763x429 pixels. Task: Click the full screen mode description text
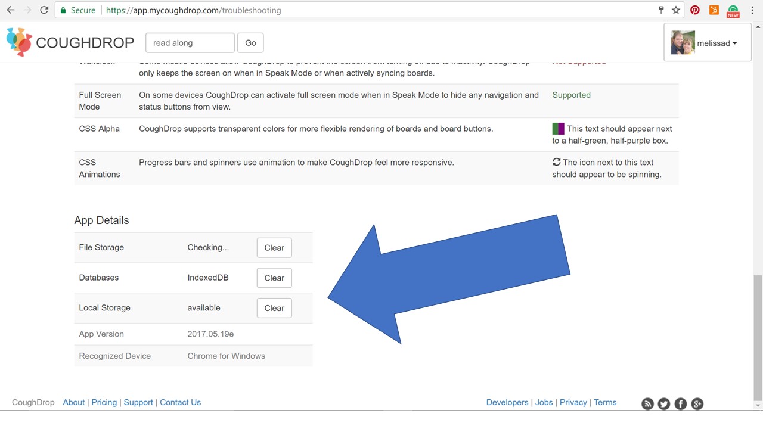tap(339, 101)
